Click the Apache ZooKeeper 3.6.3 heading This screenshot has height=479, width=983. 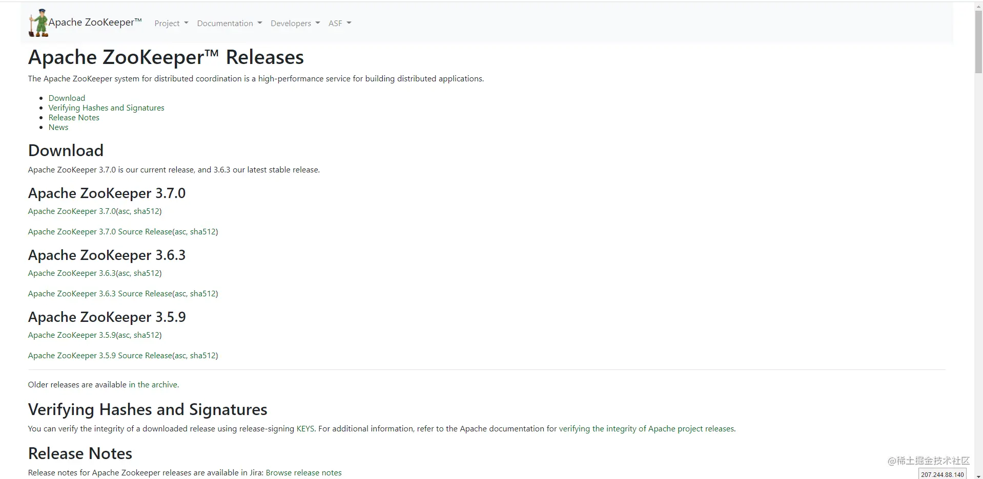coord(107,255)
